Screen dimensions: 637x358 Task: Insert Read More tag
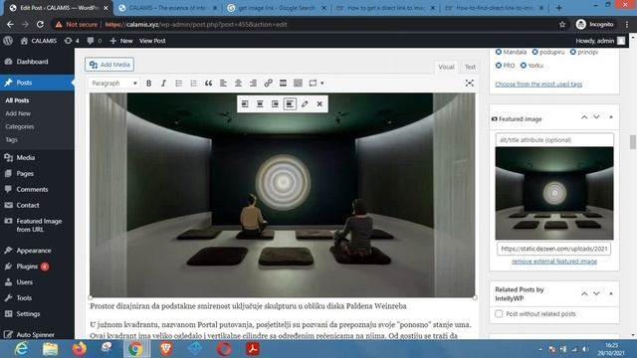click(x=283, y=84)
